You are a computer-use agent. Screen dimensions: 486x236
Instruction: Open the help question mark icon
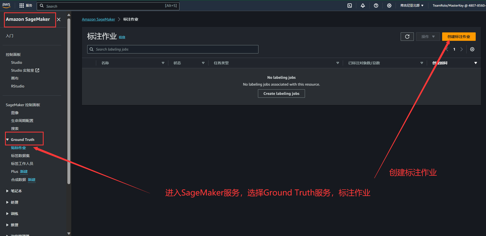(376, 6)
